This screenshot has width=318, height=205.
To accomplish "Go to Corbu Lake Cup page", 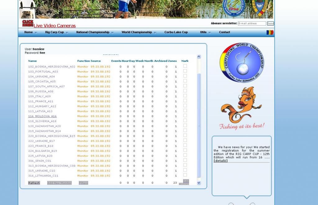I will [176, 32].
